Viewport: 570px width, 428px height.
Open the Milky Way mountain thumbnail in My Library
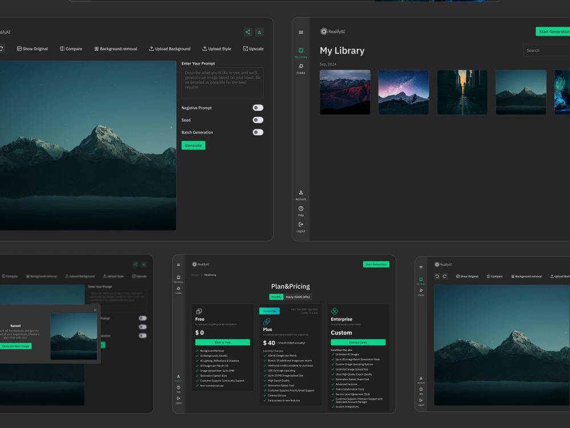(404, 92)
